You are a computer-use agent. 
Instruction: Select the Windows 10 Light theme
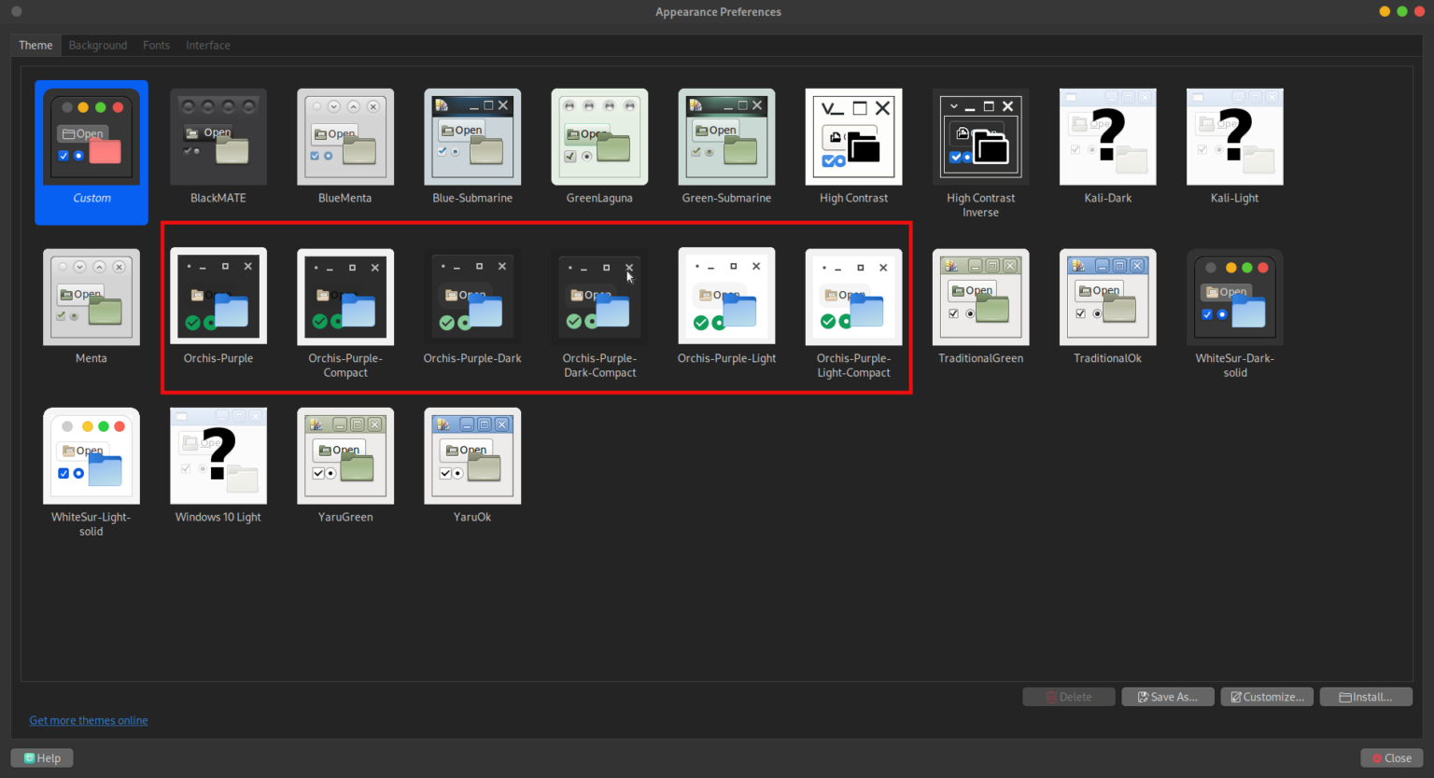pyautogui.click(x=218, y=456)
